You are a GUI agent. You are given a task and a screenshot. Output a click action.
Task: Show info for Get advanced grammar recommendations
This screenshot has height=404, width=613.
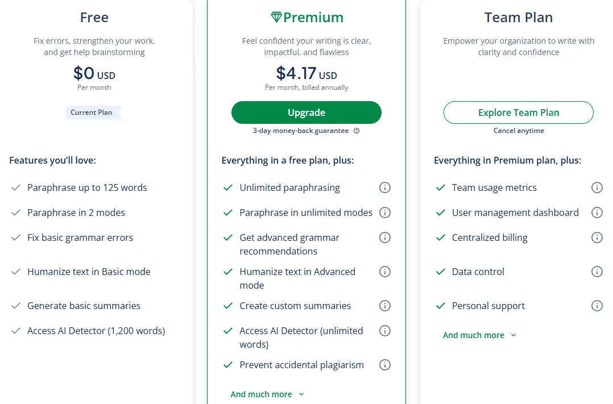pyautogui.click(x=384, y=238)
